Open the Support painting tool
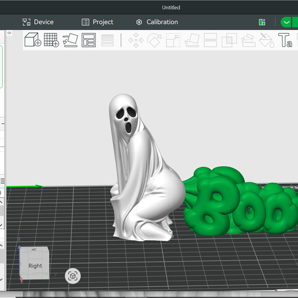Image resolution: width=298 pixels, height=298 pixels. click(x=248, y=40)
